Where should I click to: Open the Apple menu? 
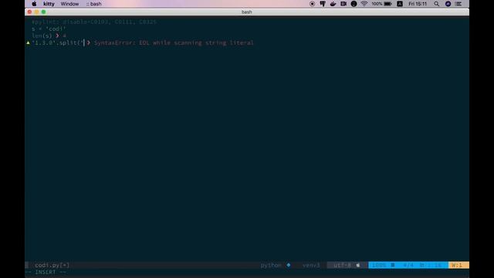[34, 4]
